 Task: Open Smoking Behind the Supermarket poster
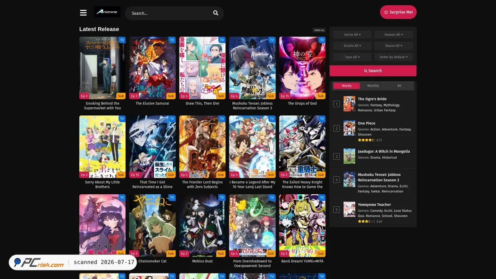pos(102,68)
